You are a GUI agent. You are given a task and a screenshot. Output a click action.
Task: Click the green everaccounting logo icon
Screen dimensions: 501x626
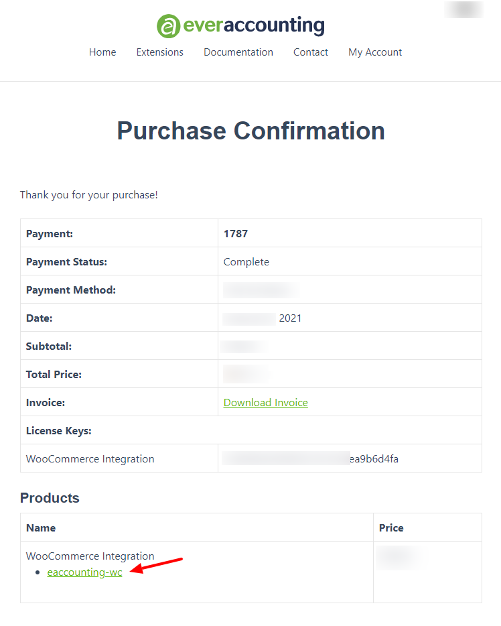pos(168,26)
